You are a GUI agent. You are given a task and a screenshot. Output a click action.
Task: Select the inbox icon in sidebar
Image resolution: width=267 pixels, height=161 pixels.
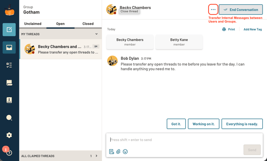[9, 47]
